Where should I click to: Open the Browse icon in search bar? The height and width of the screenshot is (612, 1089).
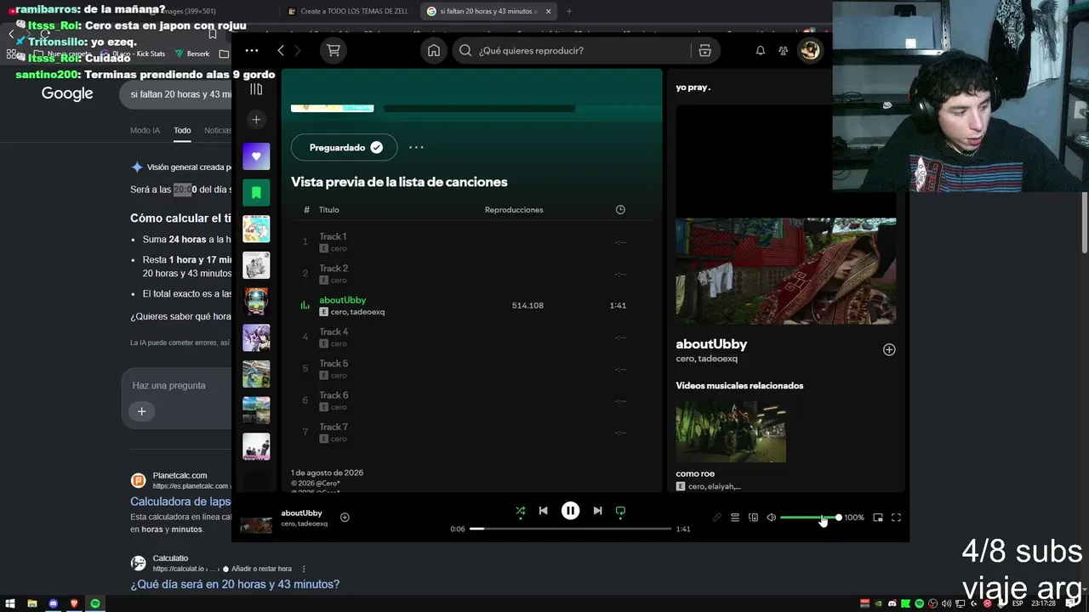coord(704,51)
